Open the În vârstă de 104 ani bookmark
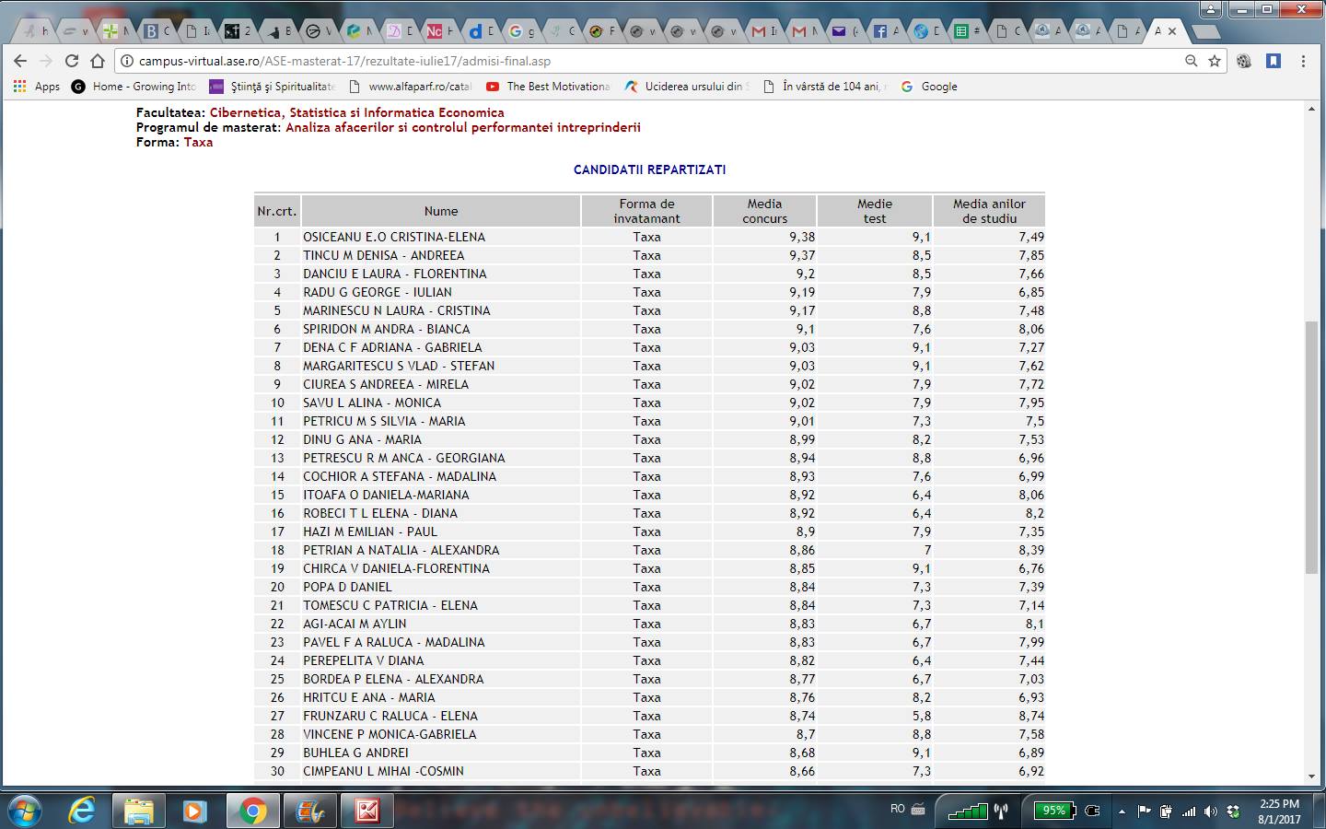The image size is (1326, 829). (825, 87)
